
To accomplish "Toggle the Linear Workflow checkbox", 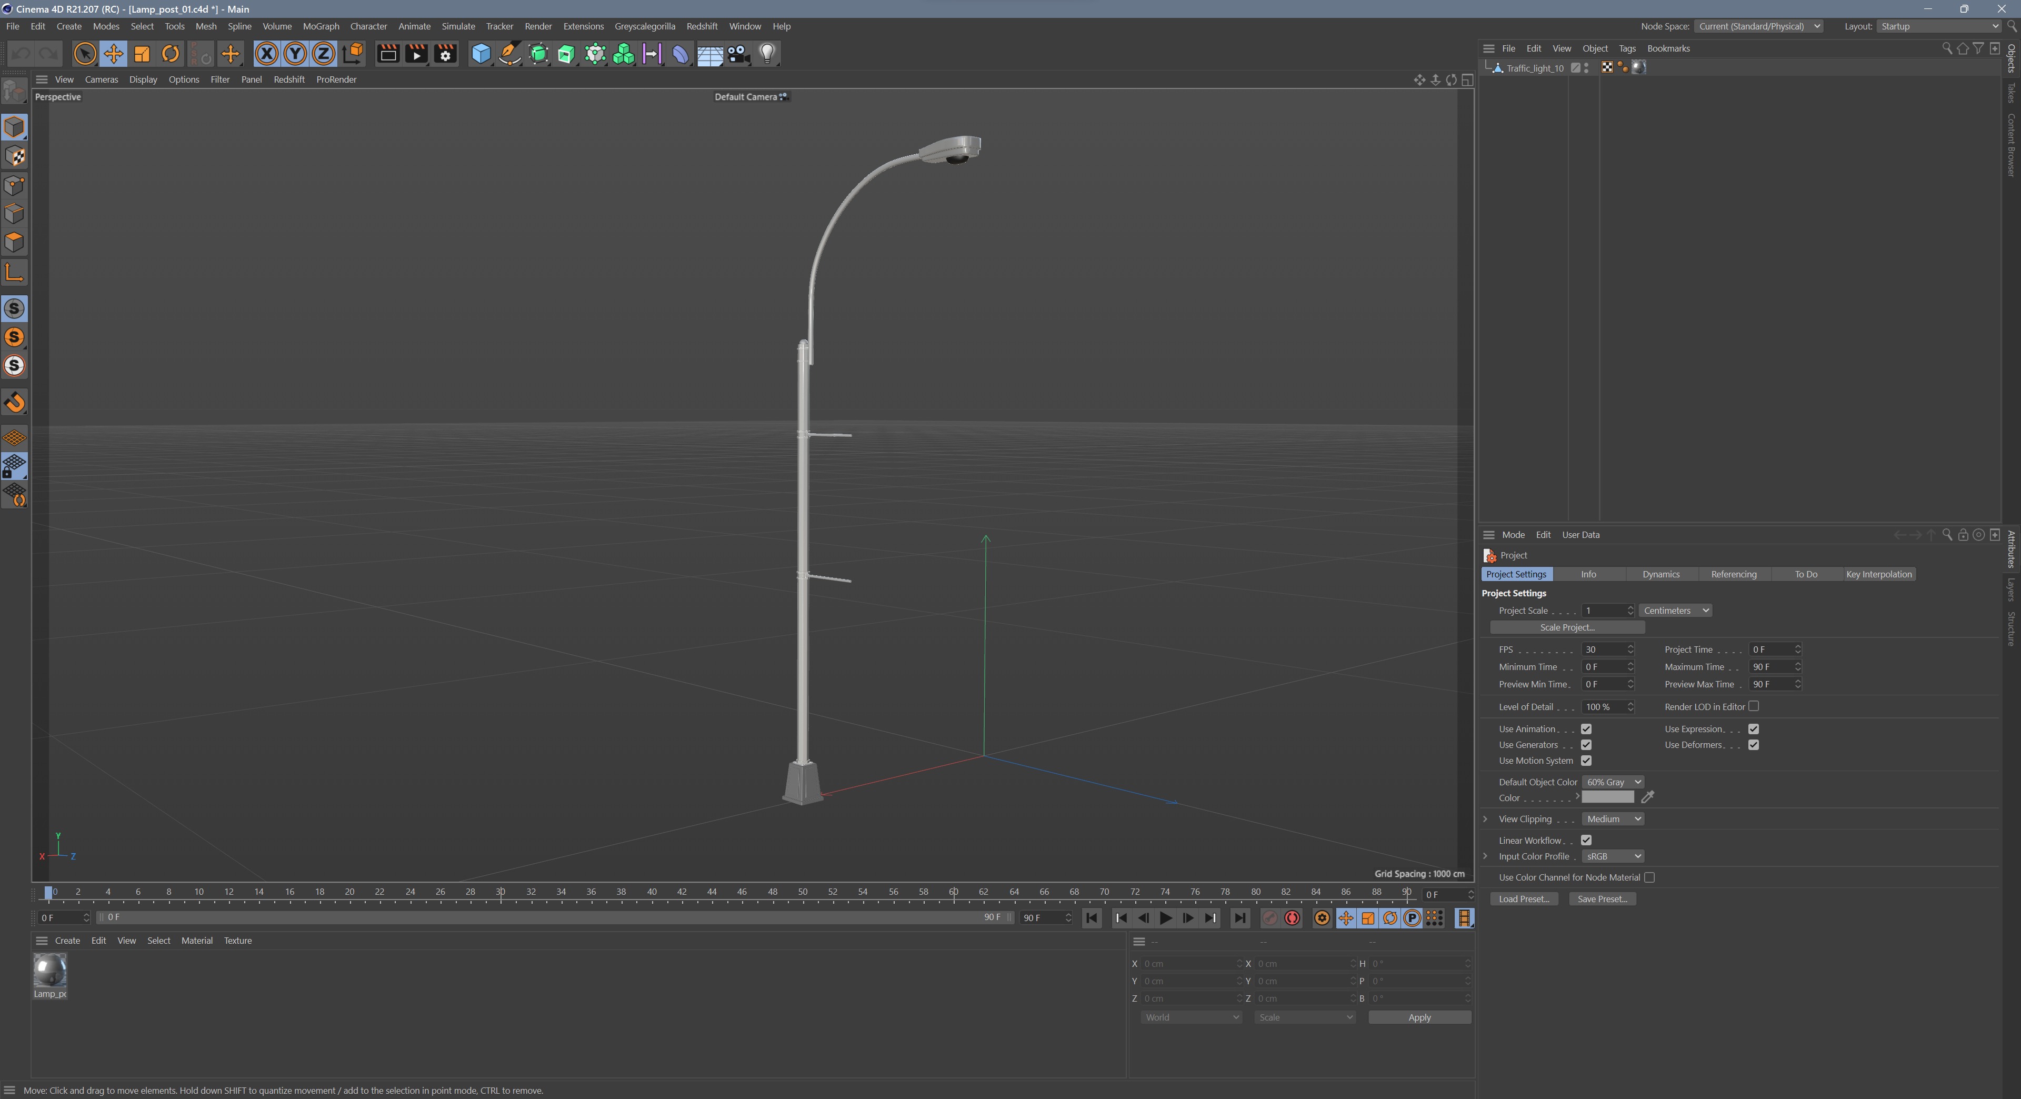I will [1586, 840].
